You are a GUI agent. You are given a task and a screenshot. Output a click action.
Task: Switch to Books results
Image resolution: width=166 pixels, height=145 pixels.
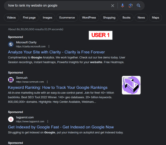tap(127, 18)
